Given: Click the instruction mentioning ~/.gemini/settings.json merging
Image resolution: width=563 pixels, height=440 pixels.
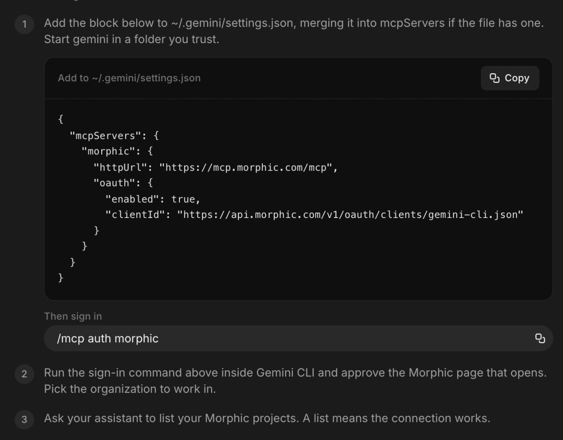Looking at the screenshot, I should click(x=294, y=31).
